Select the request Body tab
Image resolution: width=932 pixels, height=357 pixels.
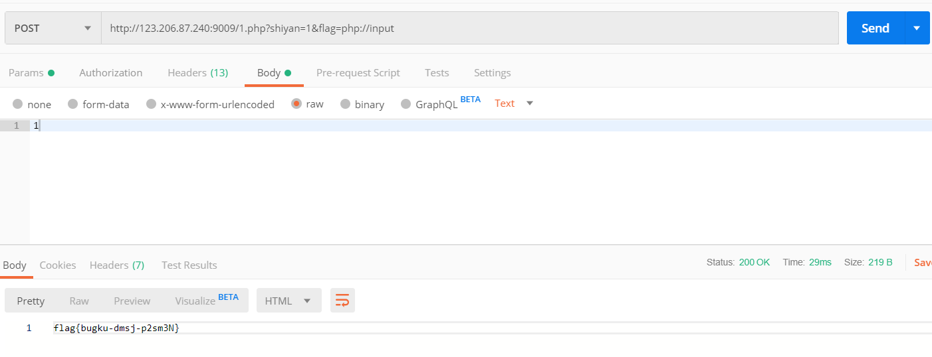[274, 73]
